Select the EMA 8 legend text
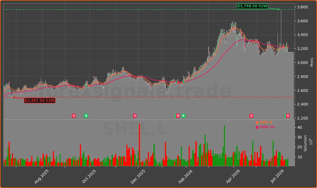 [x=266, y=122]
